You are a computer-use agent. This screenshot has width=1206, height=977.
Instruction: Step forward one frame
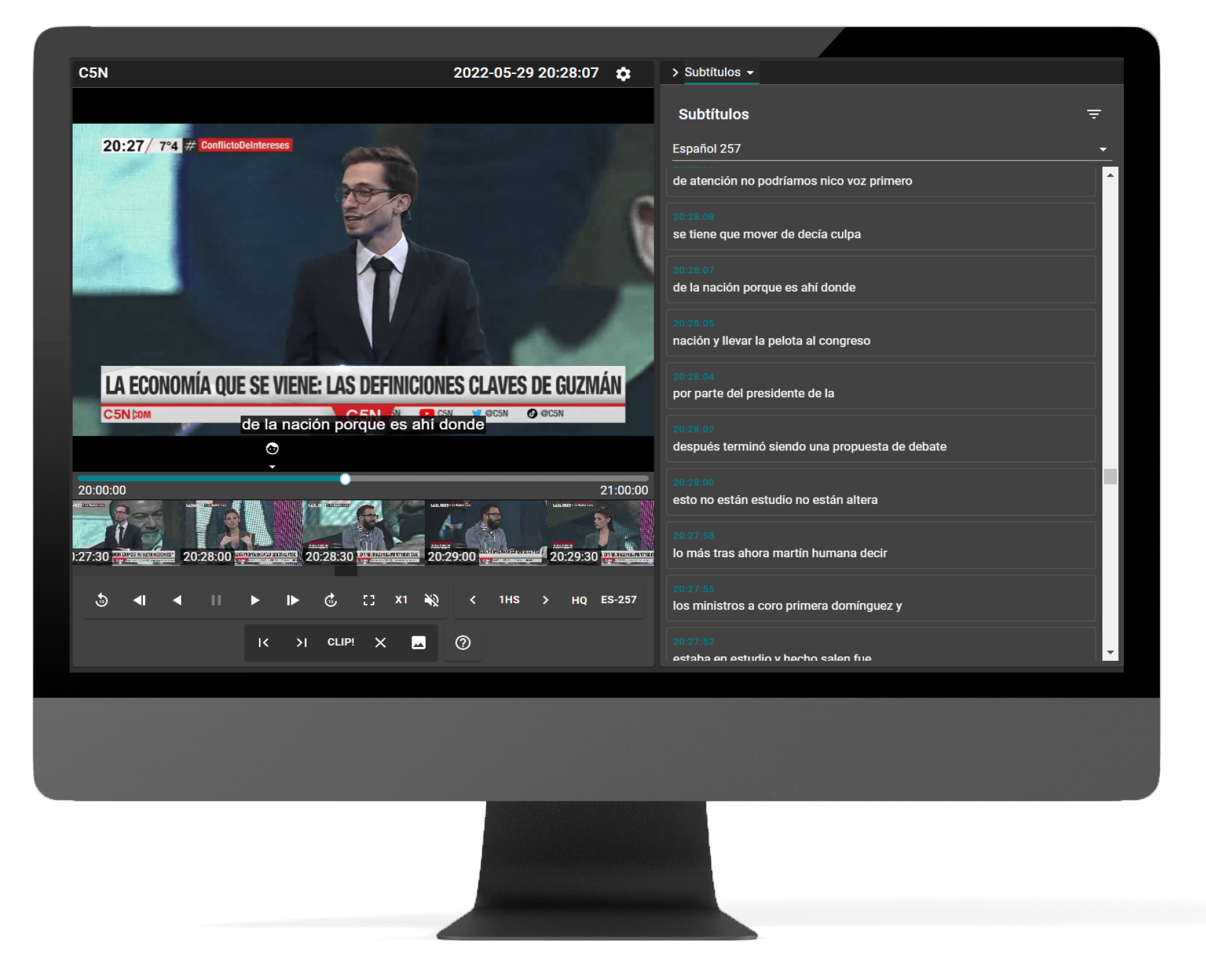[292, 600]
